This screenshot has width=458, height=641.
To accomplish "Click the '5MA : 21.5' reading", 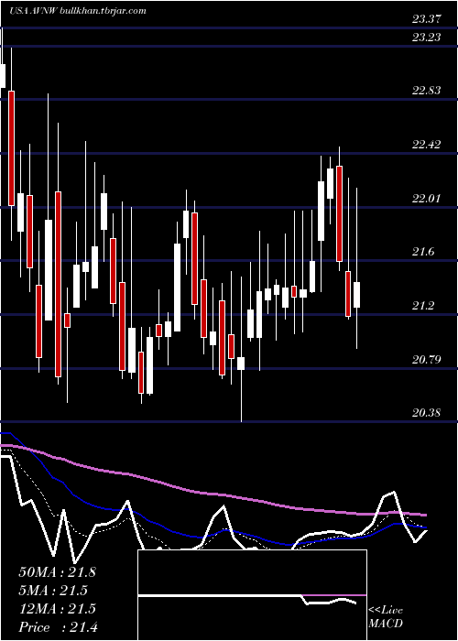I will click(53, 591).
